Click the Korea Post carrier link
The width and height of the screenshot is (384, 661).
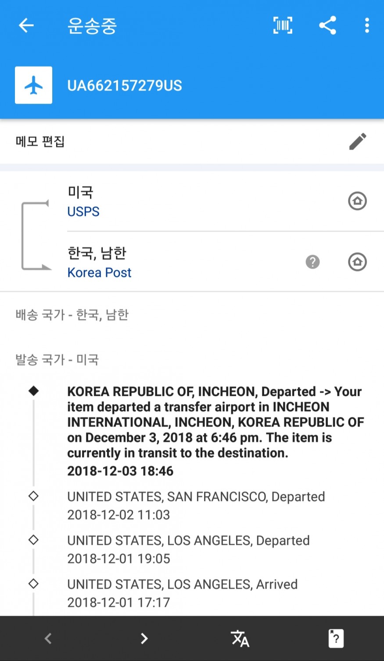point(99,273)
